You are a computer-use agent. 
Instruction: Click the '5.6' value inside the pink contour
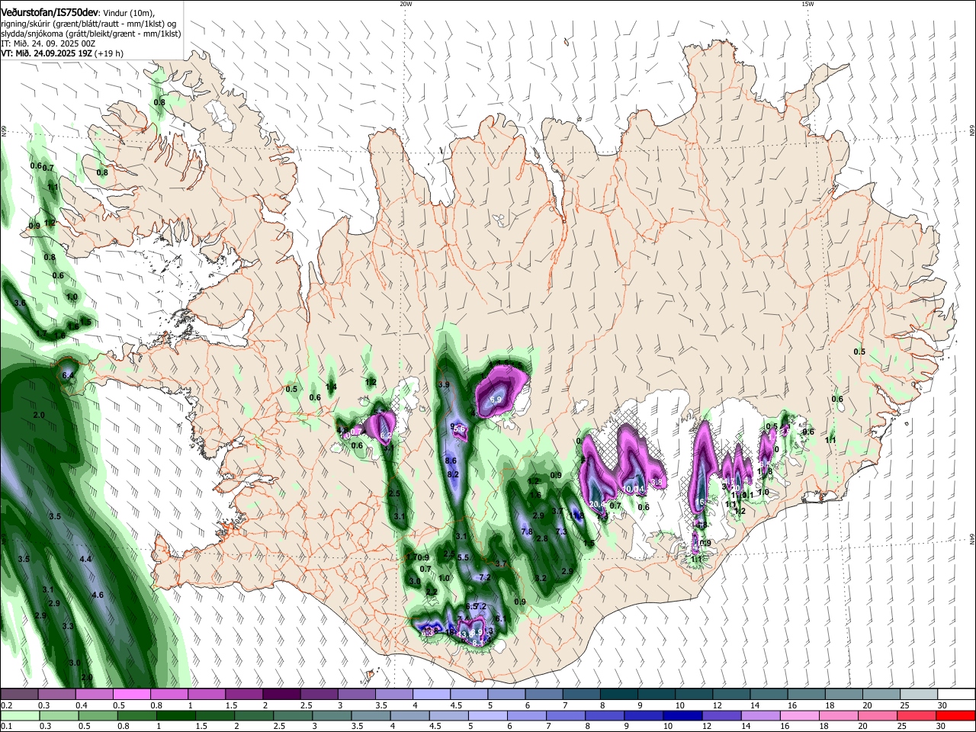[x=460, y=429]
